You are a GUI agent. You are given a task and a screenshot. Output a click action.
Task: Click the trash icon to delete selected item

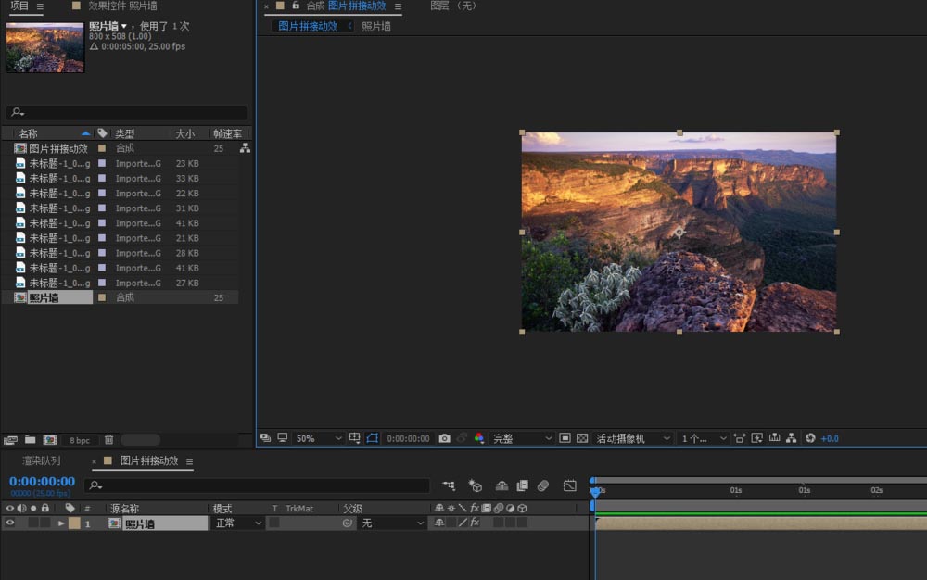[108, 440]
